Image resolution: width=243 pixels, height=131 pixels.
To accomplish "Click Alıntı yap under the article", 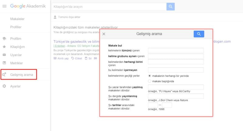I will click(61, 58).
